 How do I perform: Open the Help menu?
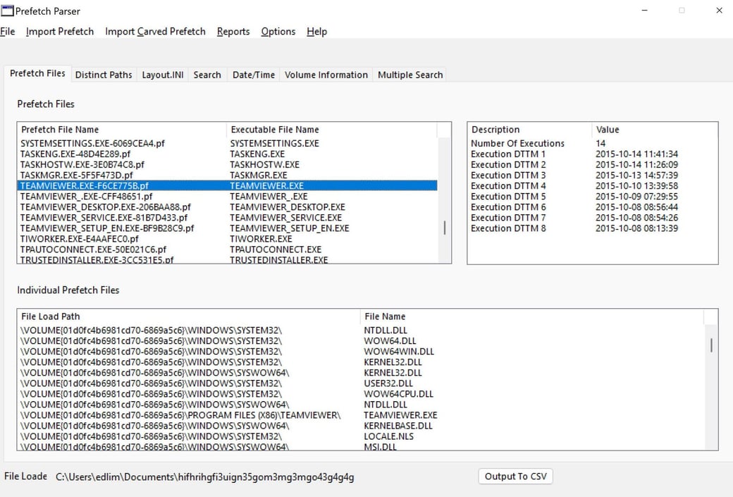[316, 31]
